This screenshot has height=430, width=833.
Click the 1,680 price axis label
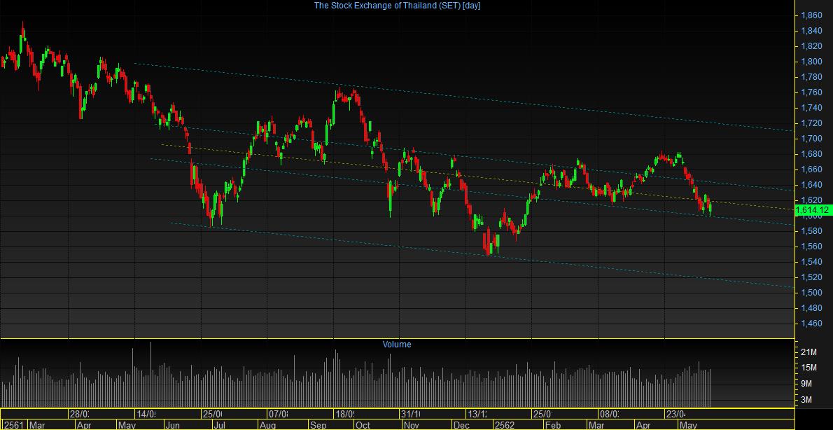811,154
